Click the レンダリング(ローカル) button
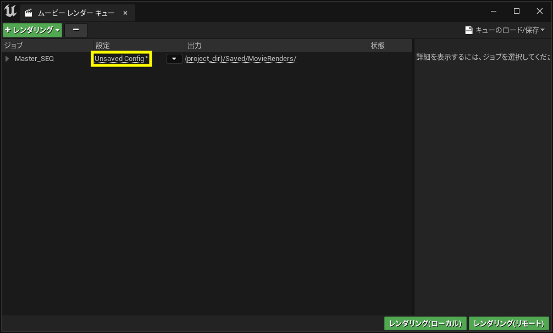553x333 pixels. point(424,323)
